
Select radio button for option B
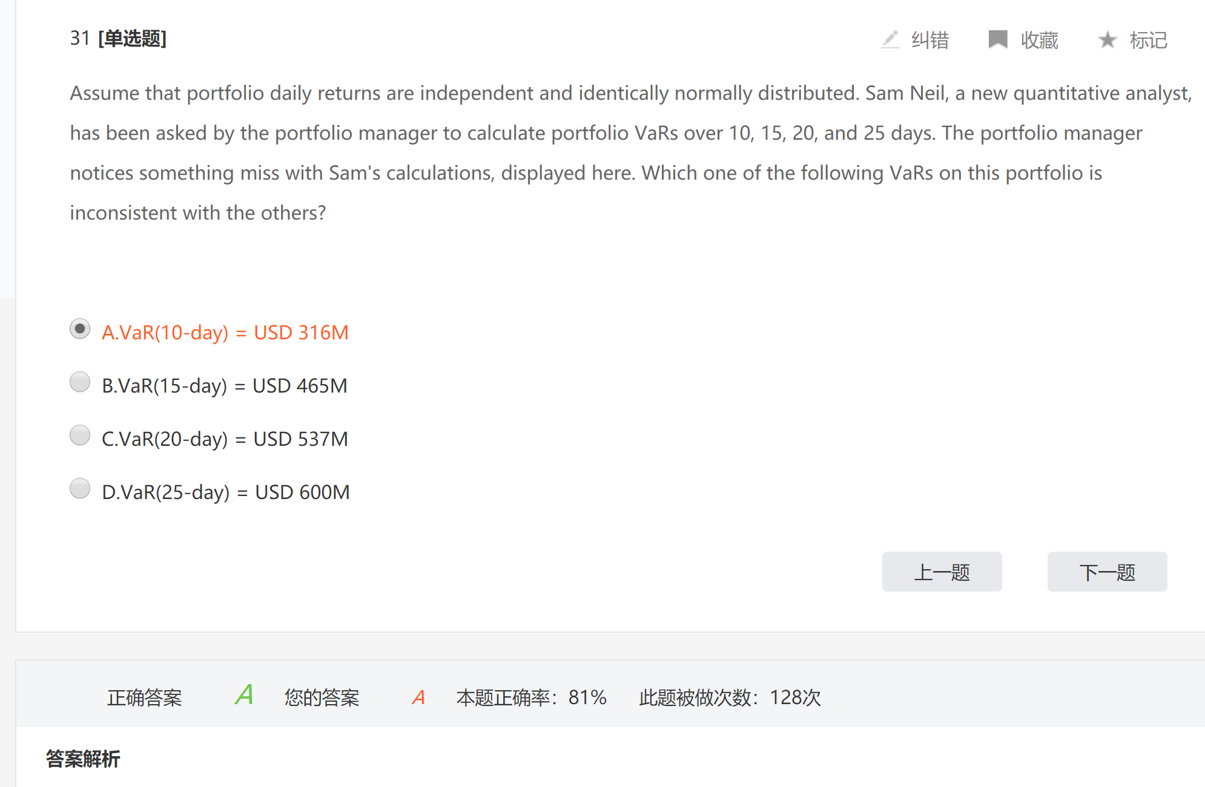pyautogui.click(x=80, y=382)
